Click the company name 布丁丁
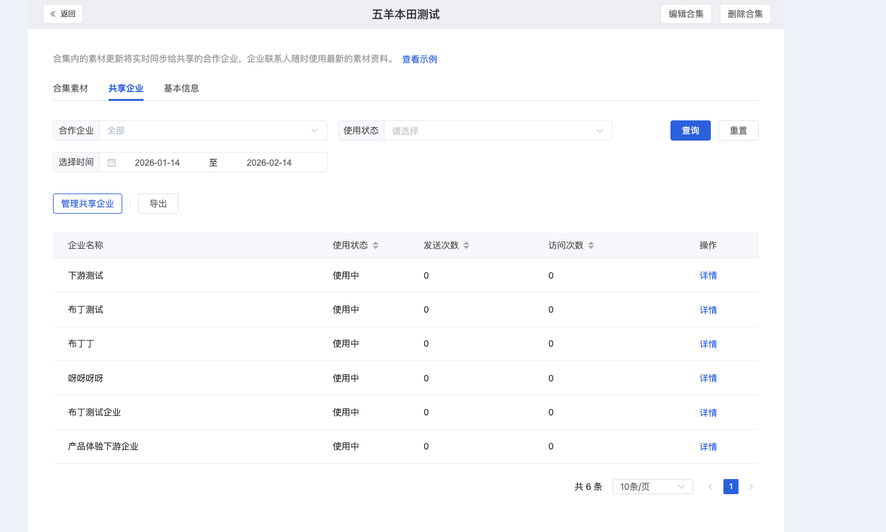The image size is (886, 532). (81, 344)
